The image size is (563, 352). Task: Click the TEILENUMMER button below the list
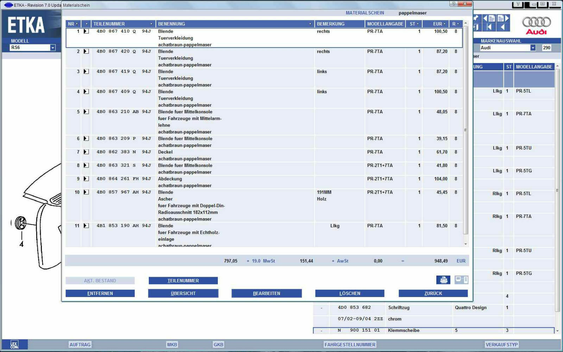click(183, 281)
